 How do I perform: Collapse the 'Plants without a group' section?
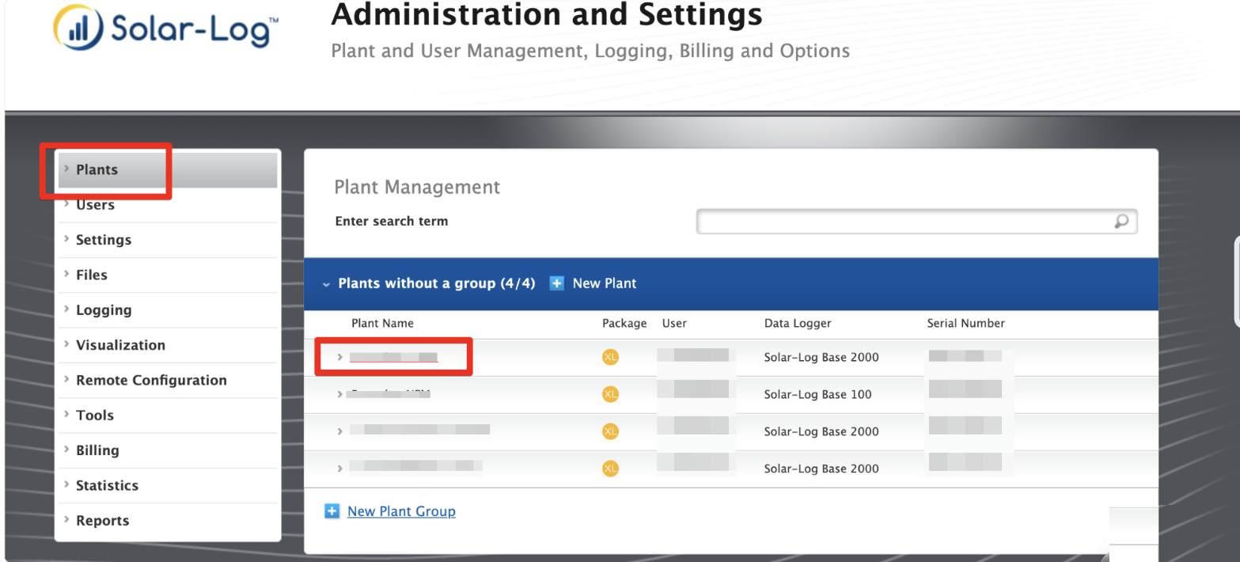(x=326, y=283)
